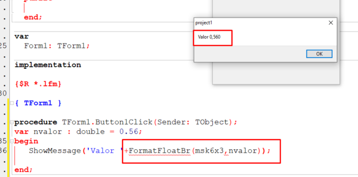The image size is (358, 177).
Task: Click the TForm1.Button1Click procedure header
Action: click(126, 122)
